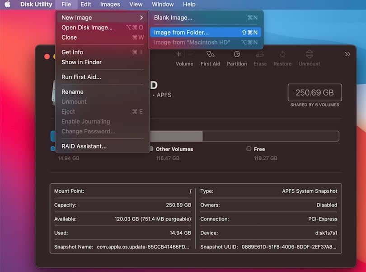The width and height of the screenshot is (366, 272).
Task: Click the 116.47 GB value
Action: pyautogui.click(x=168, y=158)
